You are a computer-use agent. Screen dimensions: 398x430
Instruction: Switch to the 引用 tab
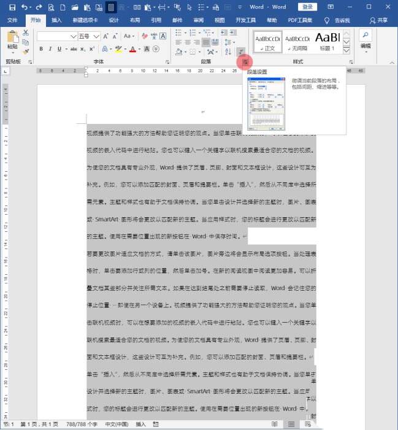click(156, 20)
